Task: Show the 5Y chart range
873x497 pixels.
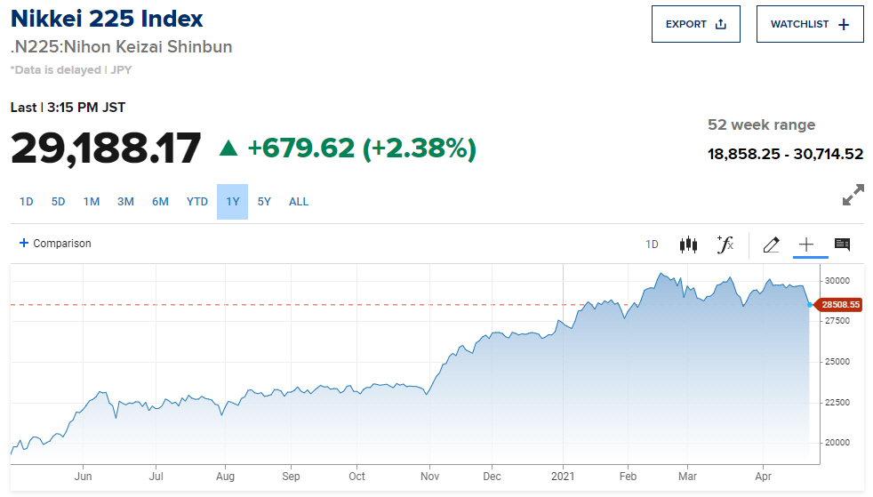Action: pyautogui.click(x=264, y=202)
